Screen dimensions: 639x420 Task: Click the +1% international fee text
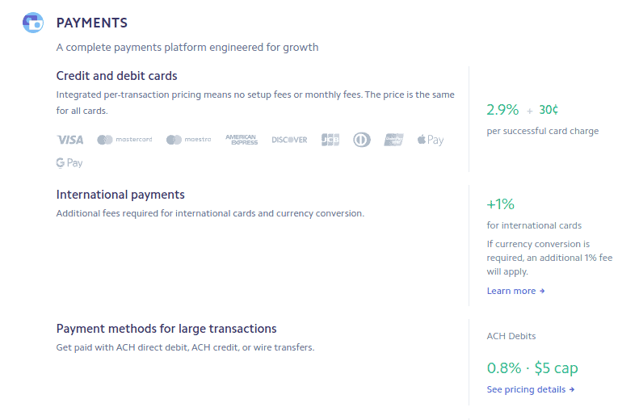click(x=500, y=204)
